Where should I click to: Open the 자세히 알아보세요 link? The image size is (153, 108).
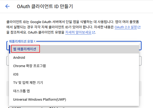[78, 32]
